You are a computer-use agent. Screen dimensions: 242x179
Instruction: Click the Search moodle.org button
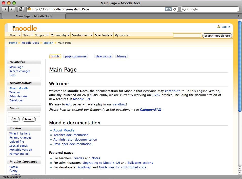[x=217, y=36]
